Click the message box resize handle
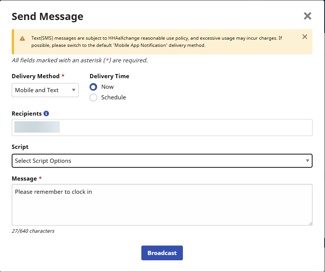 [310, 223]
